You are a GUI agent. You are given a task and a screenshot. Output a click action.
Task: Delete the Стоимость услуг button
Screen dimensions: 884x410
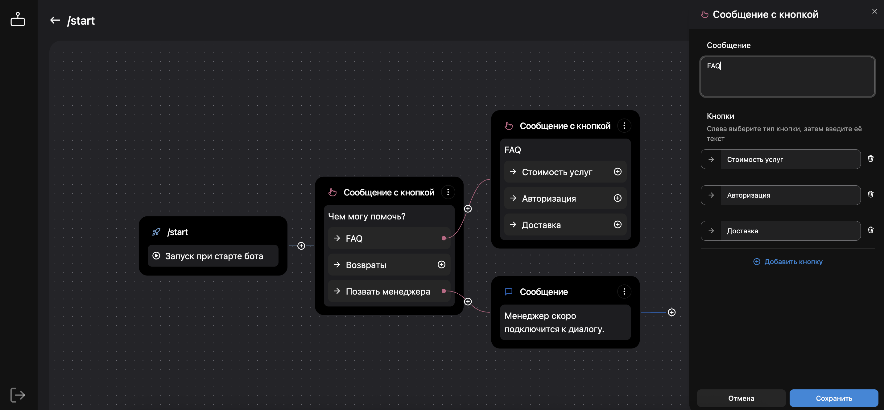click(870, 159)
